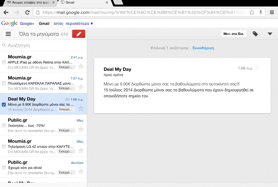Open the Τηλεόραση LG 42 ιντσών email
Image resolution: width=278 pixels, height=187 pixels.
tap(43, 146)
